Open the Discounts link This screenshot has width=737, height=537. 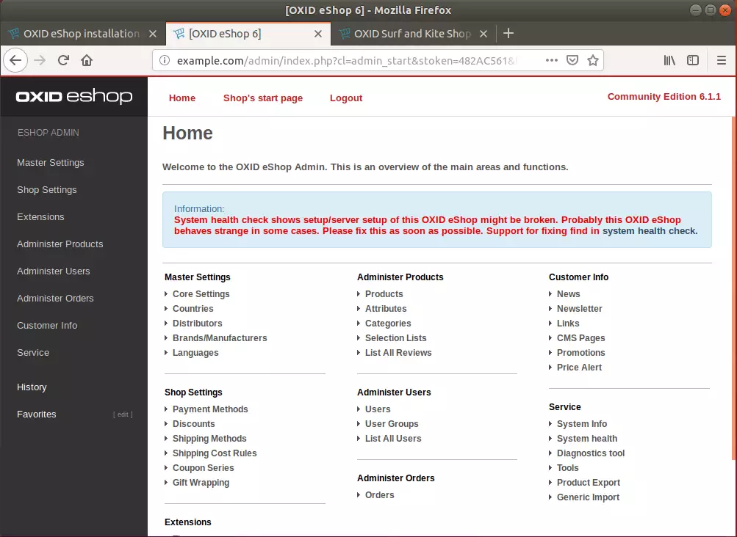(x=194, y=424)
